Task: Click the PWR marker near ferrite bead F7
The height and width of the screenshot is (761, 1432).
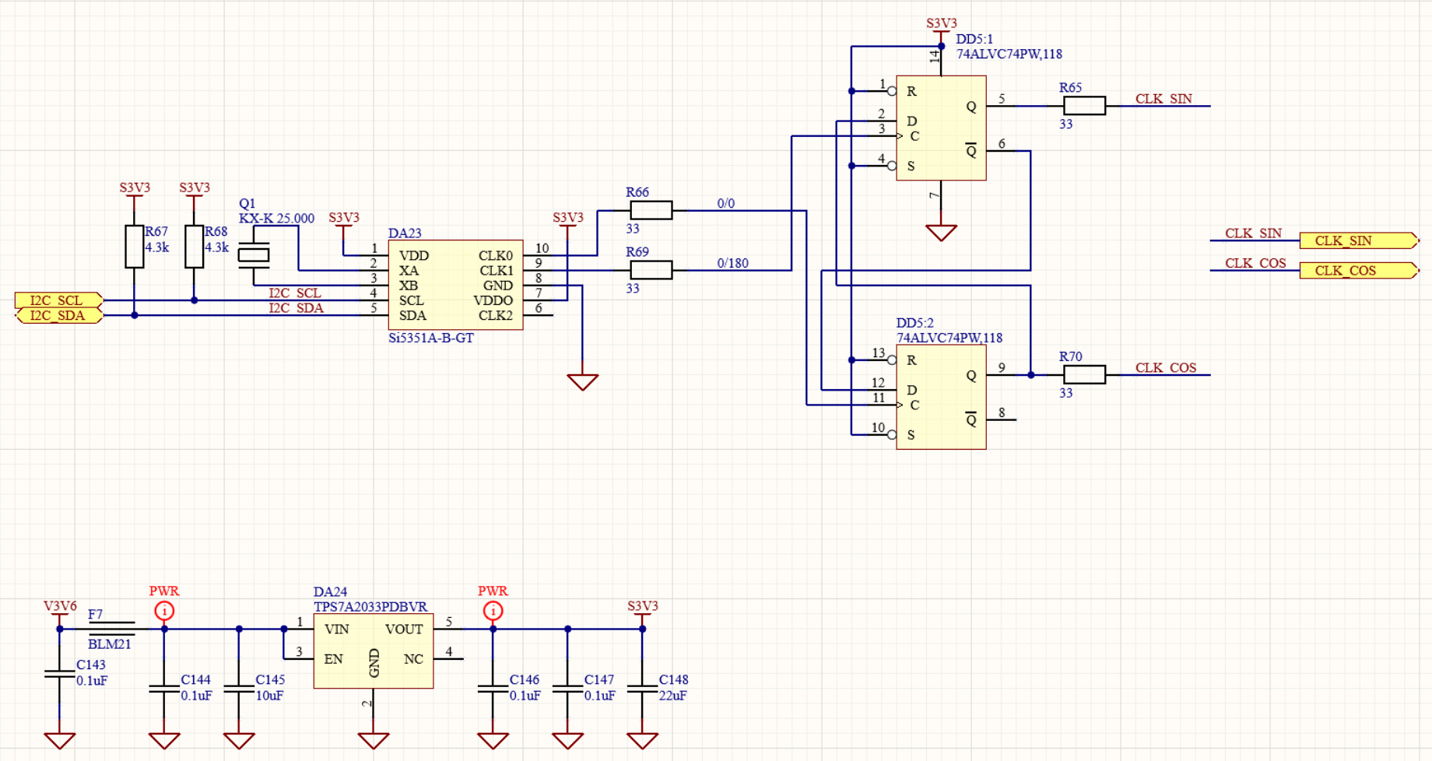Action: pos(164,611)
